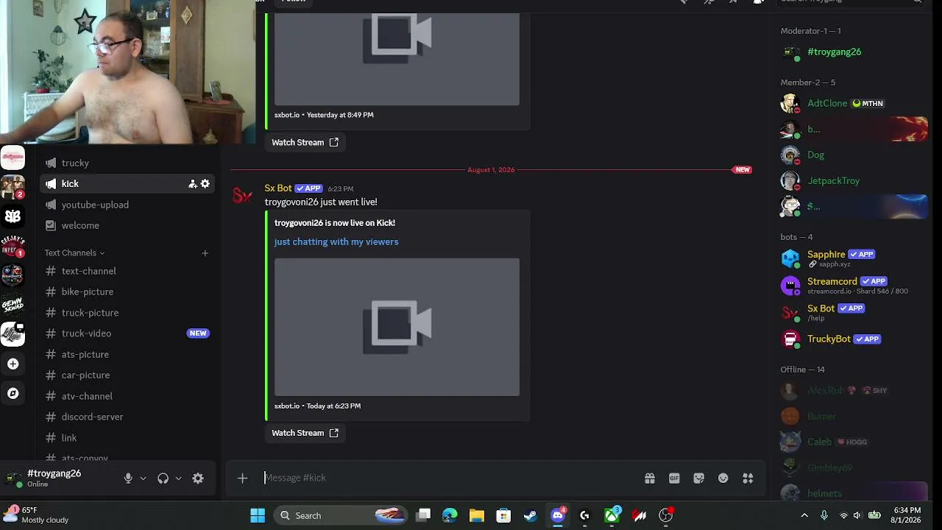The width and height of the screenshot is (942, 530).
Task: Open the truck-video channel marked NEW
Action: (128, 333)
